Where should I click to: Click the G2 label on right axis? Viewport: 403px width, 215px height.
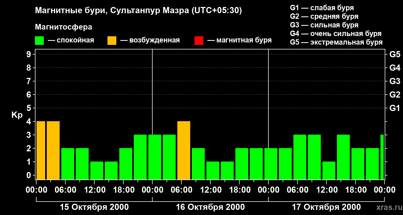(x=395, y=95)
